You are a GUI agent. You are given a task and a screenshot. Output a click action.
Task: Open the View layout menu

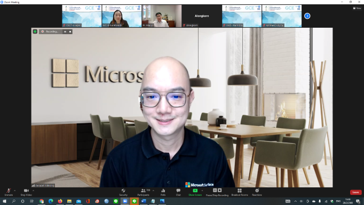(357, 8)
